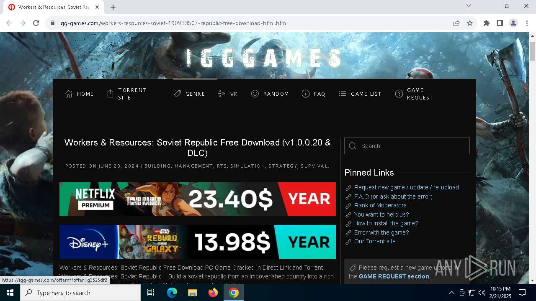Open the MANAGEMENT category link
Viewport: 536px width, 301px height.
point(193,166)
